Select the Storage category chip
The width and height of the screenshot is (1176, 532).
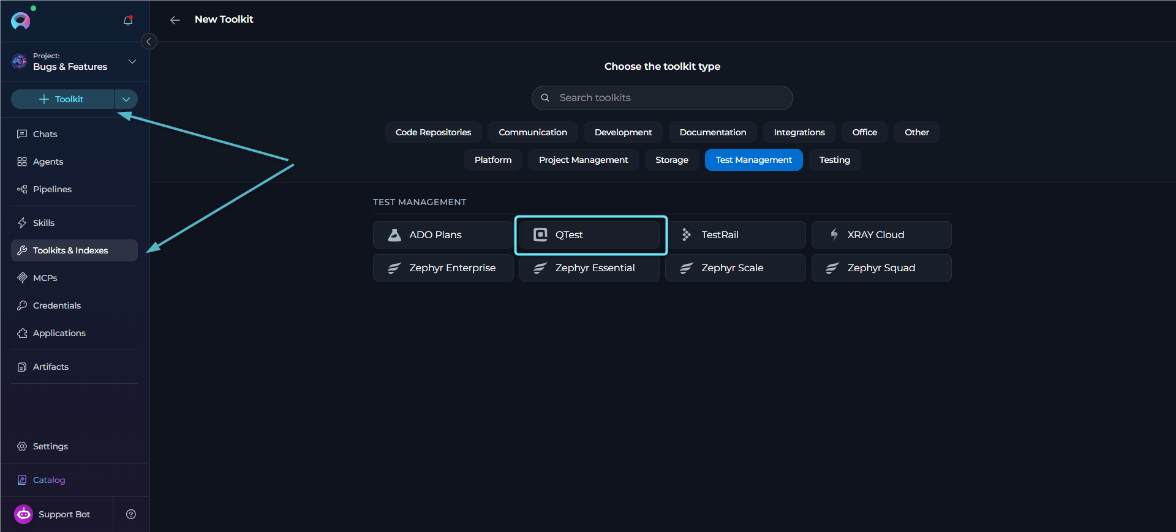[672, 160]
